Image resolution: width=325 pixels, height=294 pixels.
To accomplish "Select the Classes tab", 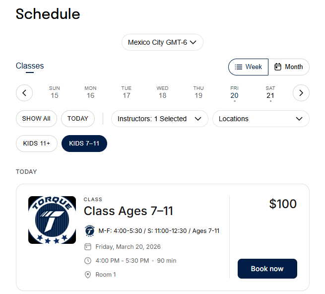I will (x=30, y=66).
